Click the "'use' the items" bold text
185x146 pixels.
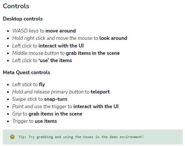tap(55, 60)
